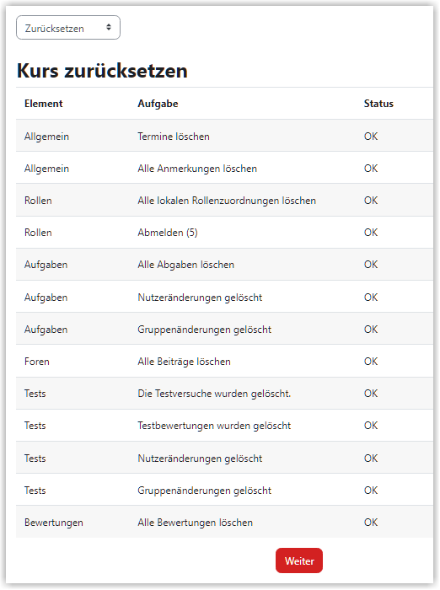Screen dimensions: 440x590
Task: Click the Termine löschen entry
Action: point(174,137)
